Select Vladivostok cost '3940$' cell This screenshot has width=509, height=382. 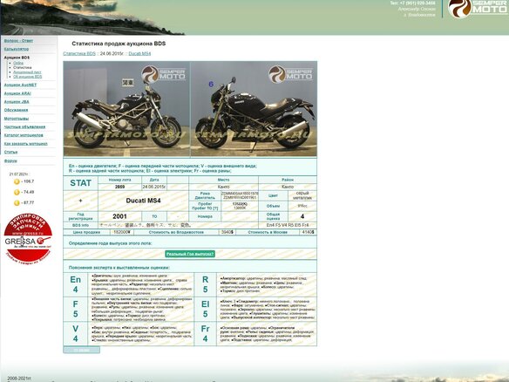click(227, 232)
